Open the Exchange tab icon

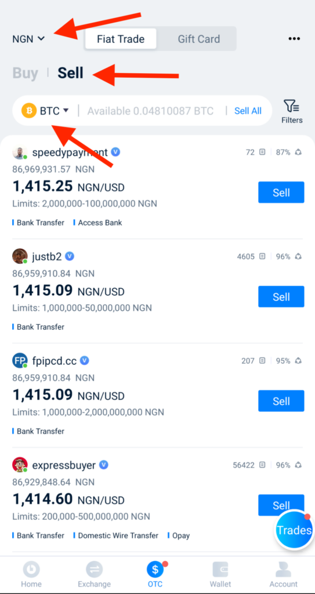point(94,569)
